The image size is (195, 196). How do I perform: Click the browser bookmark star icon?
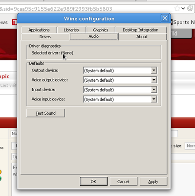tap(177, 8)
